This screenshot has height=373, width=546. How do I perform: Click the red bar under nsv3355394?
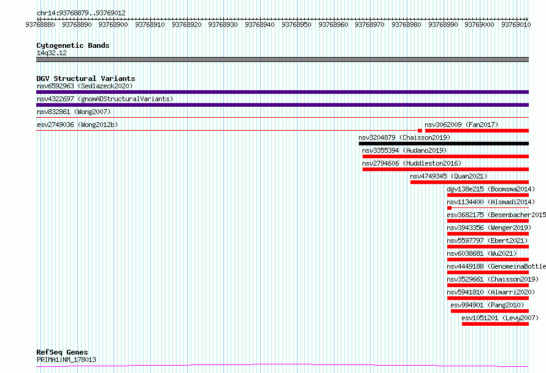tap(446, 156)
